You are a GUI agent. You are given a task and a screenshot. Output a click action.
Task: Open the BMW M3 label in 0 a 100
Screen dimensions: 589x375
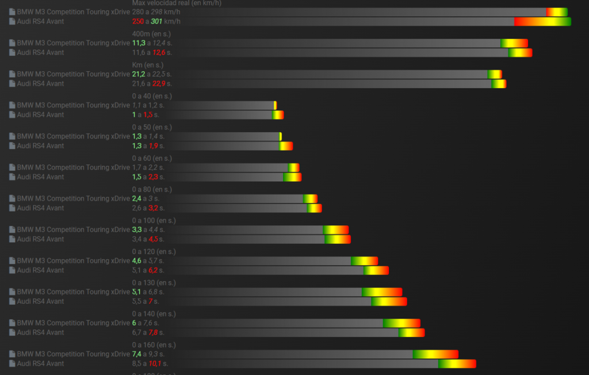point(73,229)
